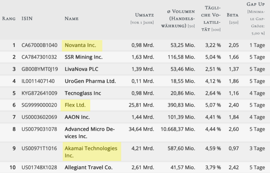Click the 5,07 % volatility value
This screenshot has height=173, width=270.
click(213, 105)
